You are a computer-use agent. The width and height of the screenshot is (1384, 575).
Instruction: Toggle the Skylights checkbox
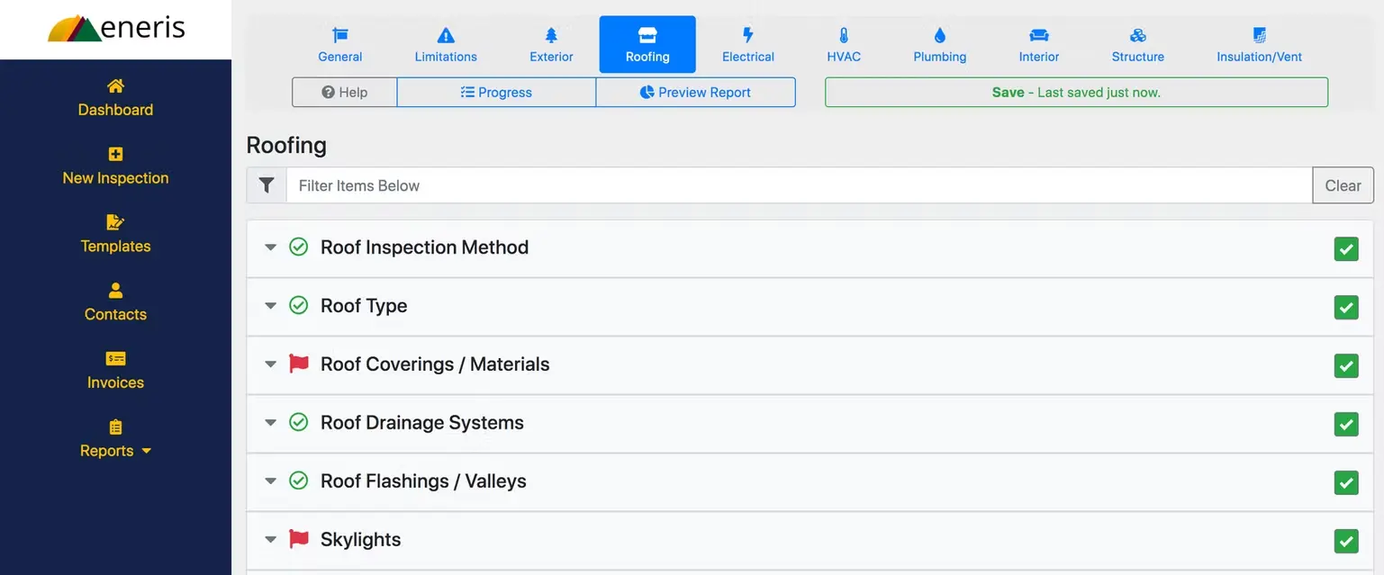tap(1346, 541)
